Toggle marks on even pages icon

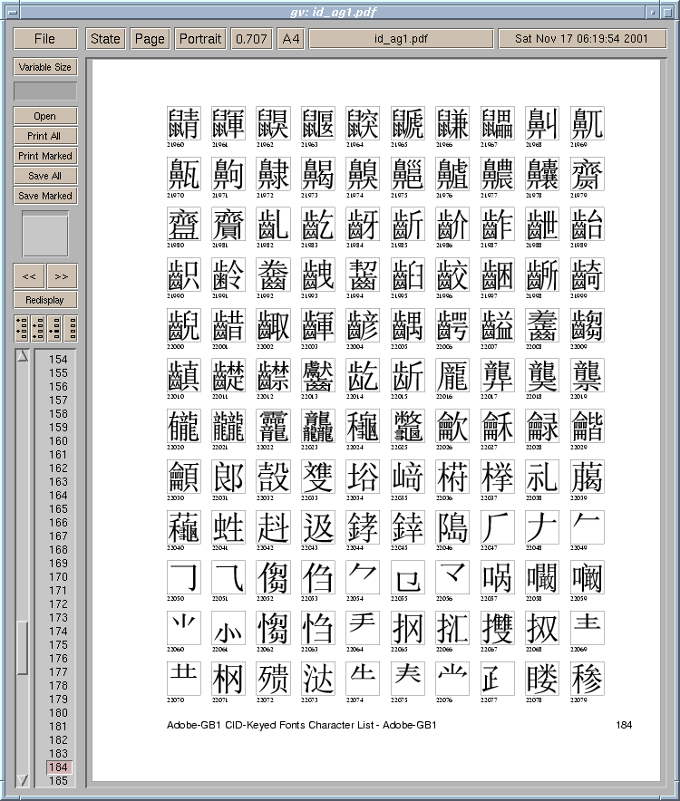pos(37,329)
